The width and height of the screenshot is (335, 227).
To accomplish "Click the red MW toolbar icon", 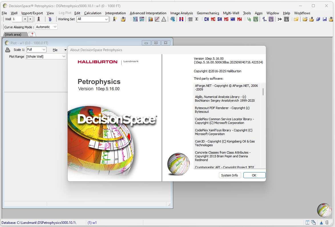I will [x=239, y=19].
